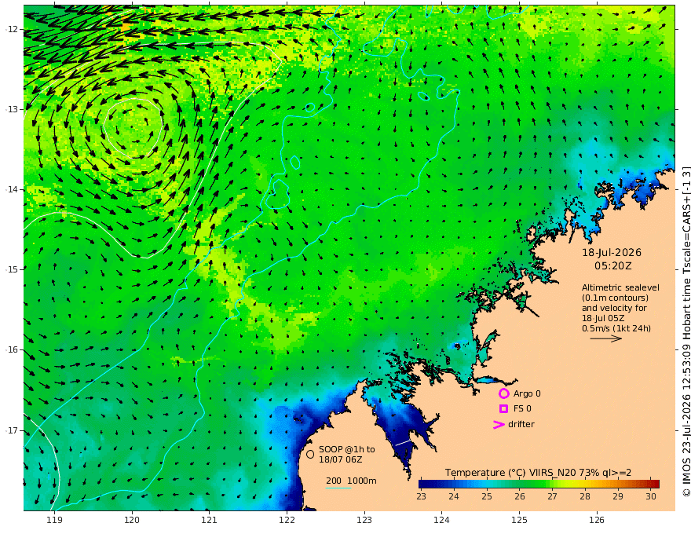The width and height of the screenshot is (691, 534).
Task: Click the '25' colorbar tick label
Action: [487, 496]
